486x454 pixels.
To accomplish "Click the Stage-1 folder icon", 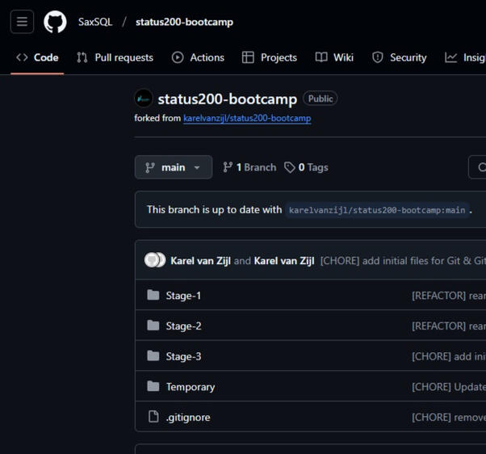I will click(x=153, y=296).
